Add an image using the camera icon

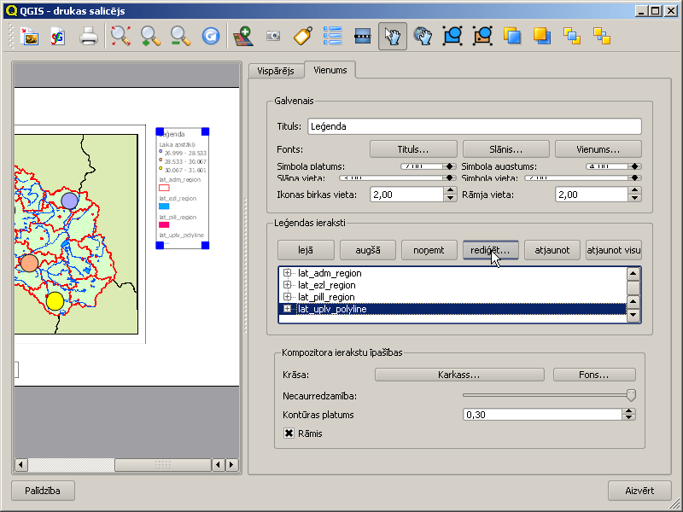click(273, 37)
